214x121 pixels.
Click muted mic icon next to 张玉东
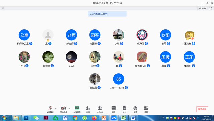193,66
